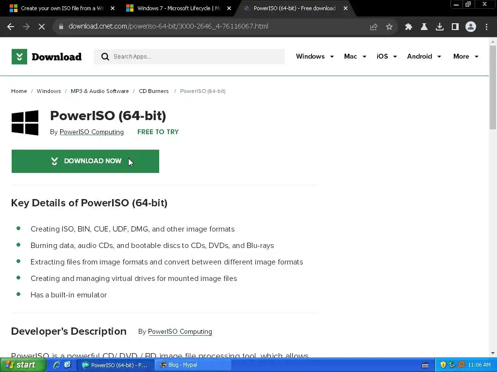Click the Chrome Labs flask icon
This screenshot has width=497, height=372.
(x=424, y=27)
